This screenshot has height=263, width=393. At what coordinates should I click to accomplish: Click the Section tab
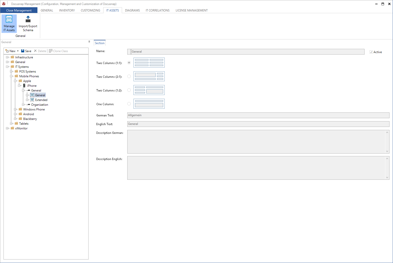(x=100, y=43)
